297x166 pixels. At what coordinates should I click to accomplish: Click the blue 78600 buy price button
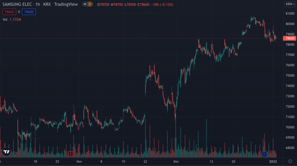(x=29, y=12)
